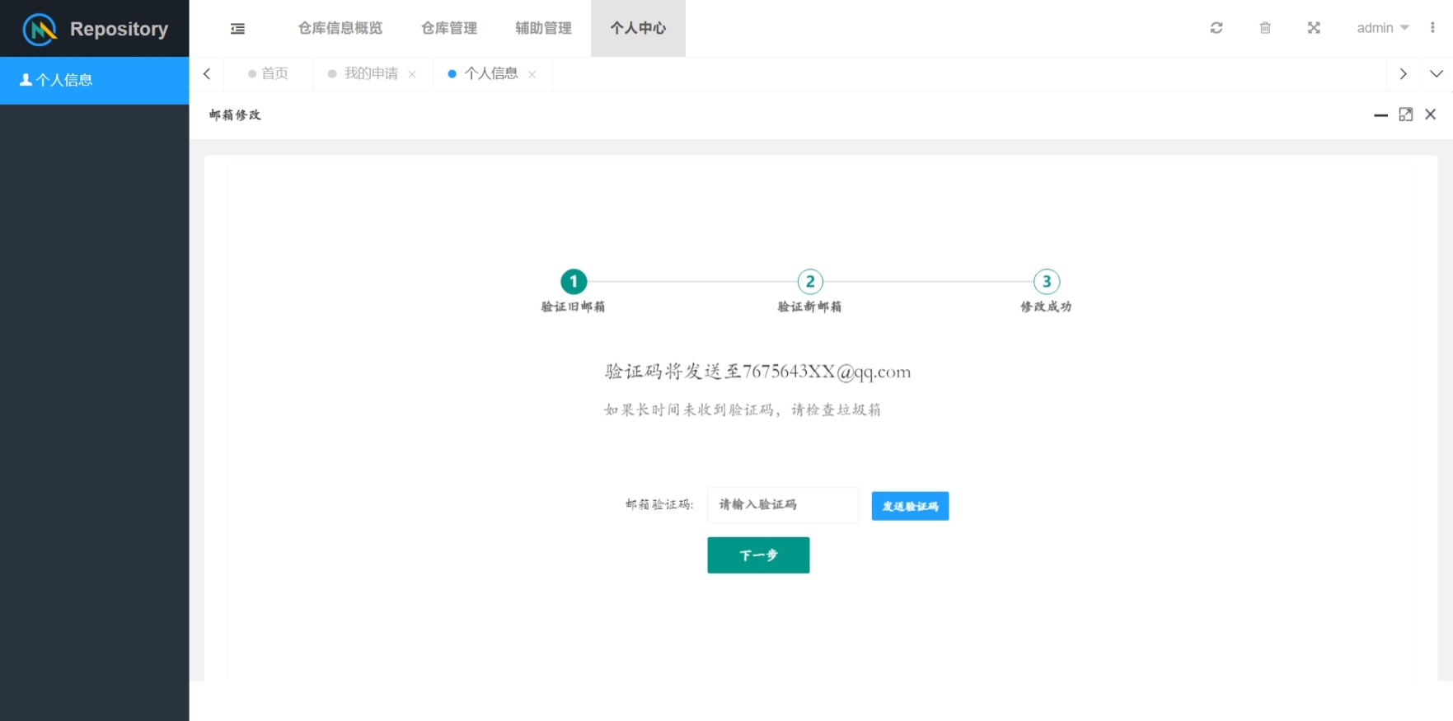This screenshot has height=721, width=1453.
Task: Minimize the 邮箱修改 dialog
Action: pyautogui.click(x=1381, y=115)
